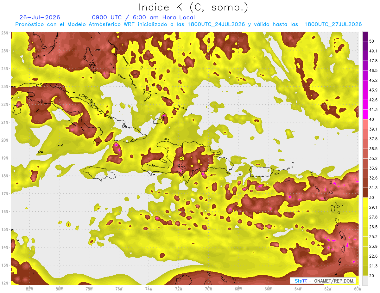The height and width of the screenshot is (293, 380).
Task: Click the 23N latitude label
Action: tap(5, 86)
